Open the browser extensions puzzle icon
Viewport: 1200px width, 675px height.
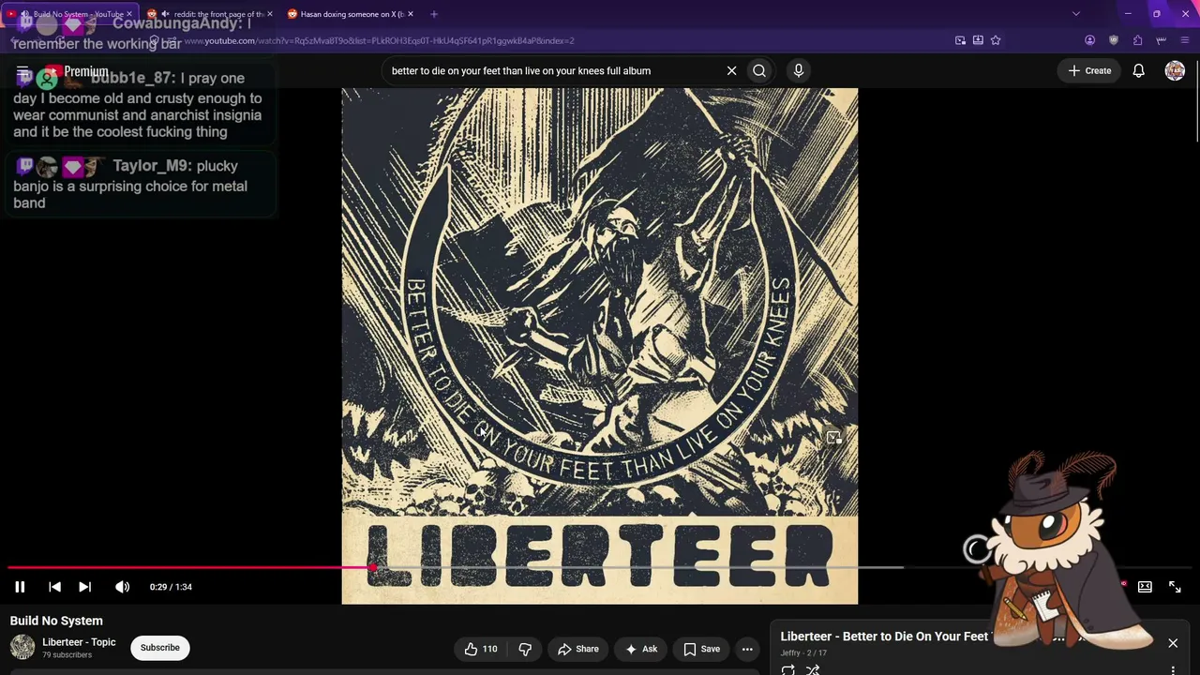point(1137,40)
